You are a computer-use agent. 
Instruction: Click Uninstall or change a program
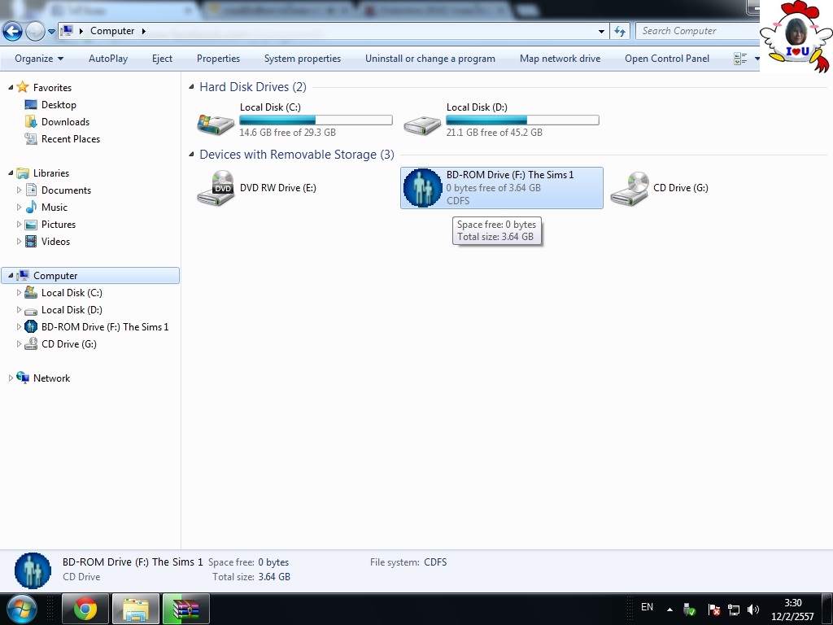[x=430, y=59]
